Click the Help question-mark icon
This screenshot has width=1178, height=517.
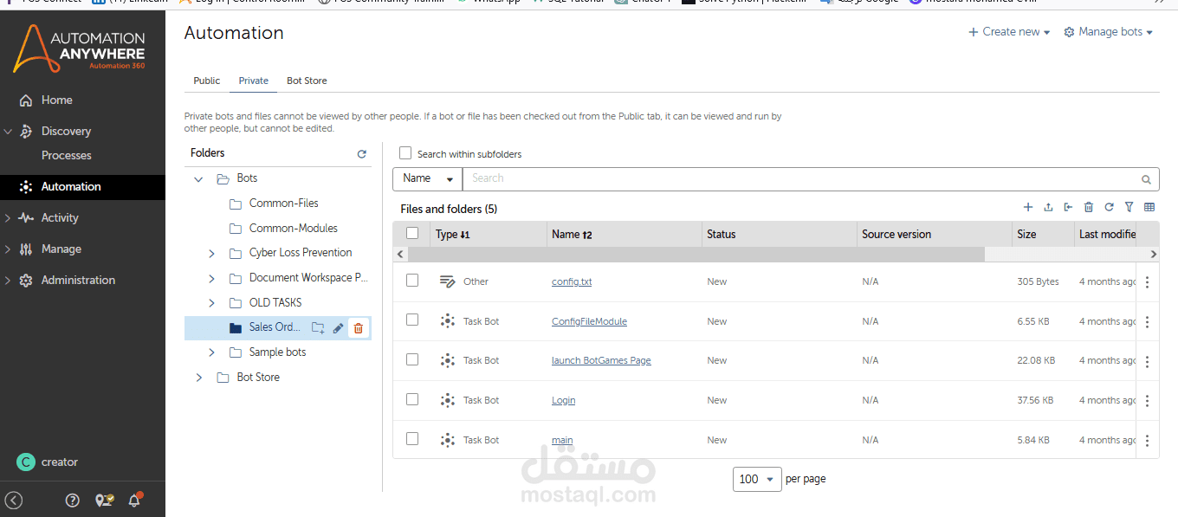coord(72,500)
